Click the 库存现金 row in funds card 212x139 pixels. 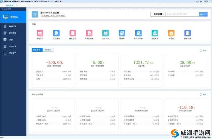[x=142, y=75]
